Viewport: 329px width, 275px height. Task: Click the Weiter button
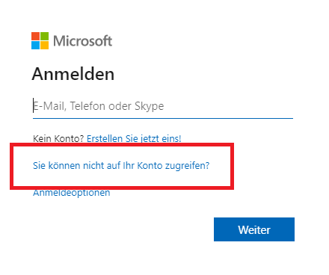[x=254, y=229]
